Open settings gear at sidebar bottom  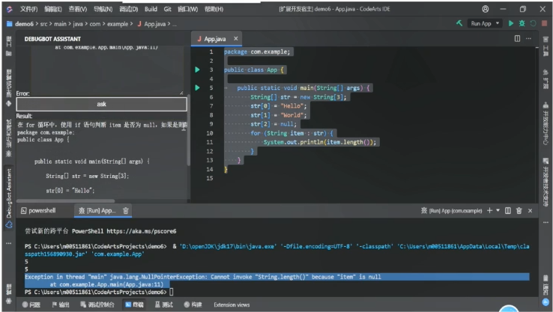(8, 301)
